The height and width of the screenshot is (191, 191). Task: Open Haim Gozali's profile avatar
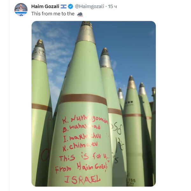(x=21, y=10)
